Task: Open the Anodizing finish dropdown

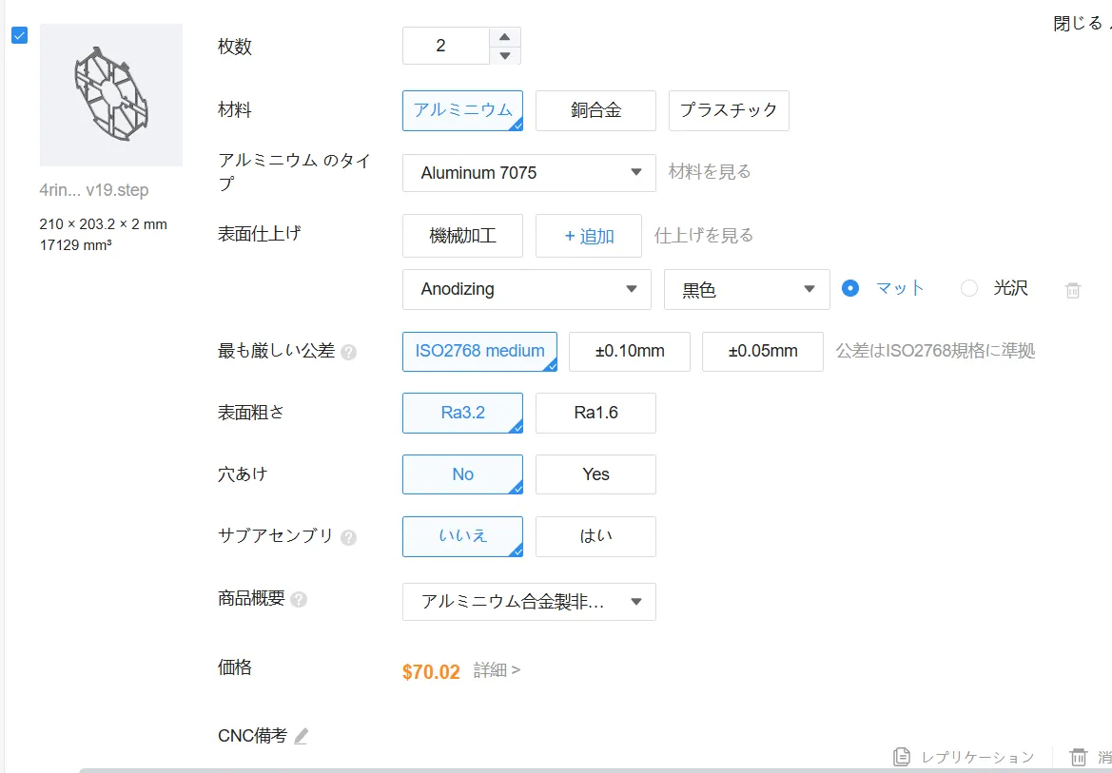Action: pyautogui.click(x=527, y=289)
